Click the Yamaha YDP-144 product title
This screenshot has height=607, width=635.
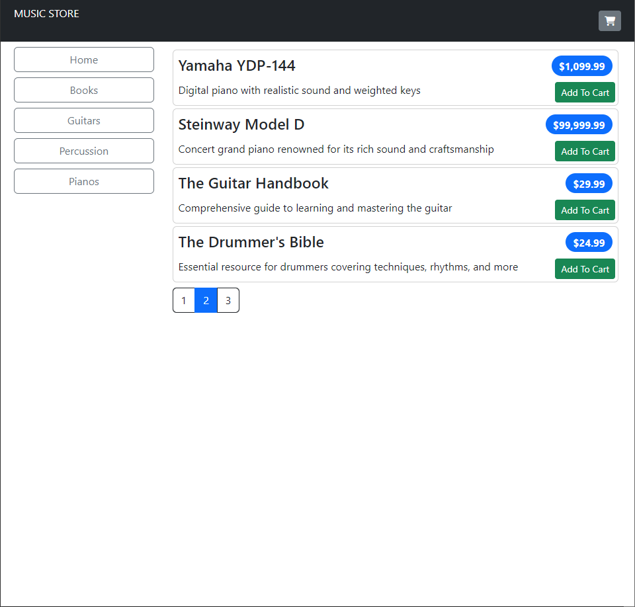[x=237, y=65]
